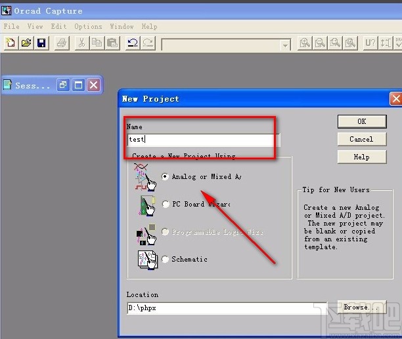This screenshot has height=339, width=402.
Task: Select Analog or Mixed A/D radio option
Action: (165, 176)
